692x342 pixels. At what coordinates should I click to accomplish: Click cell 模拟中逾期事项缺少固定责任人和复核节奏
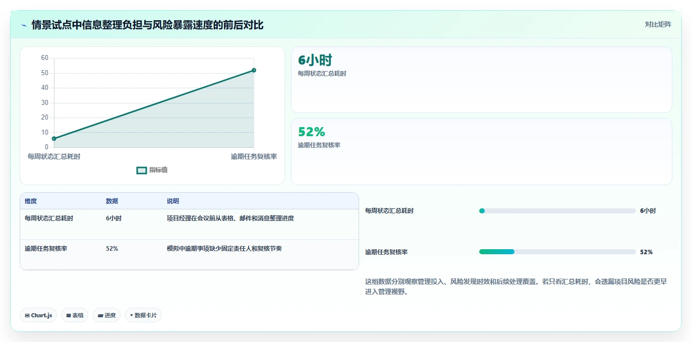tap(224, 249)
